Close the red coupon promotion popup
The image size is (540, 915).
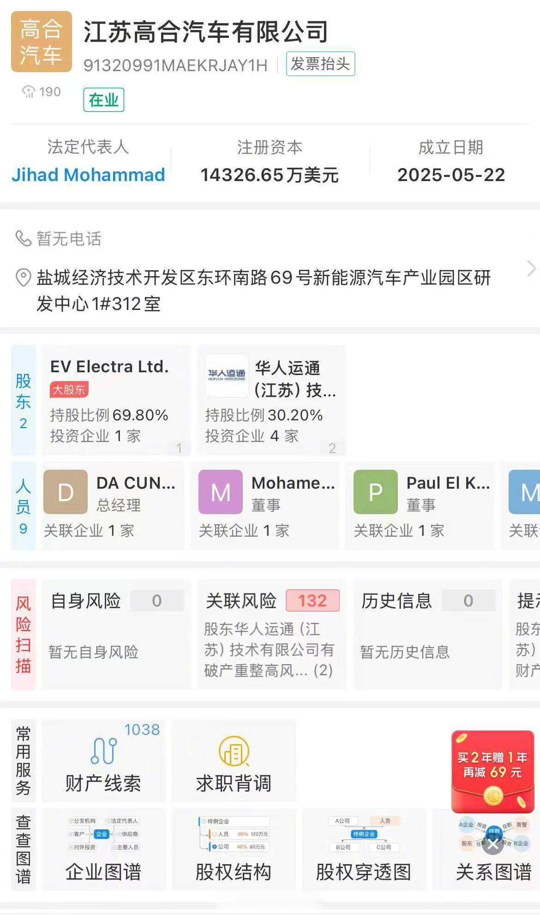493,845
